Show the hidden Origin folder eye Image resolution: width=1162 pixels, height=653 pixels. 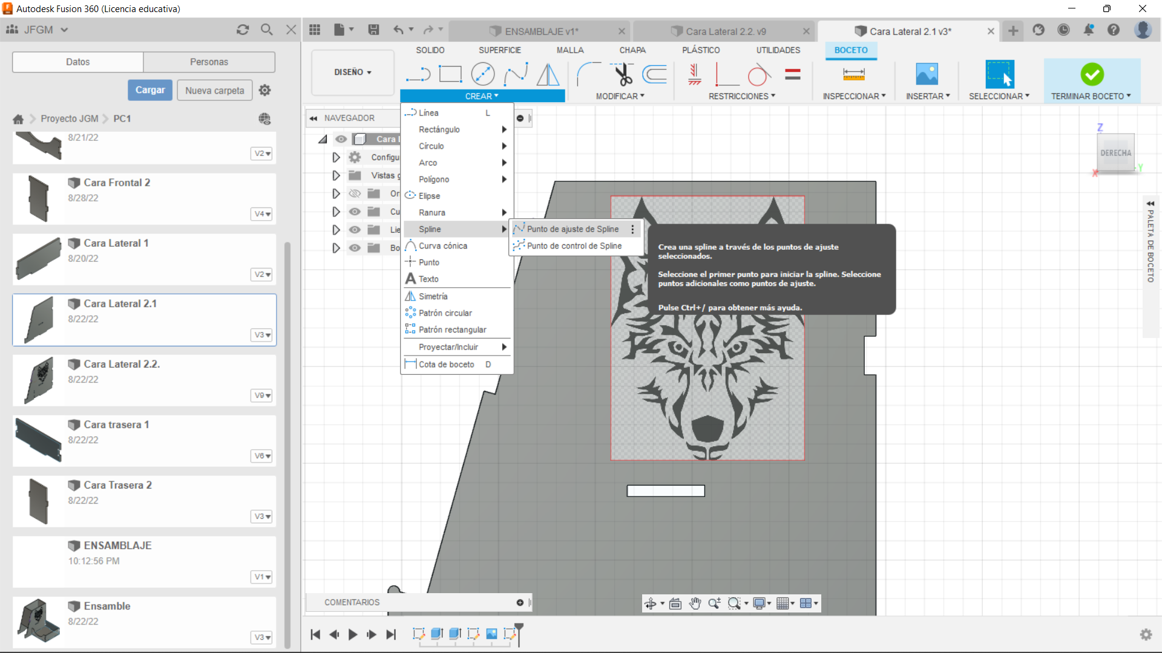click(x=355, y=193)
